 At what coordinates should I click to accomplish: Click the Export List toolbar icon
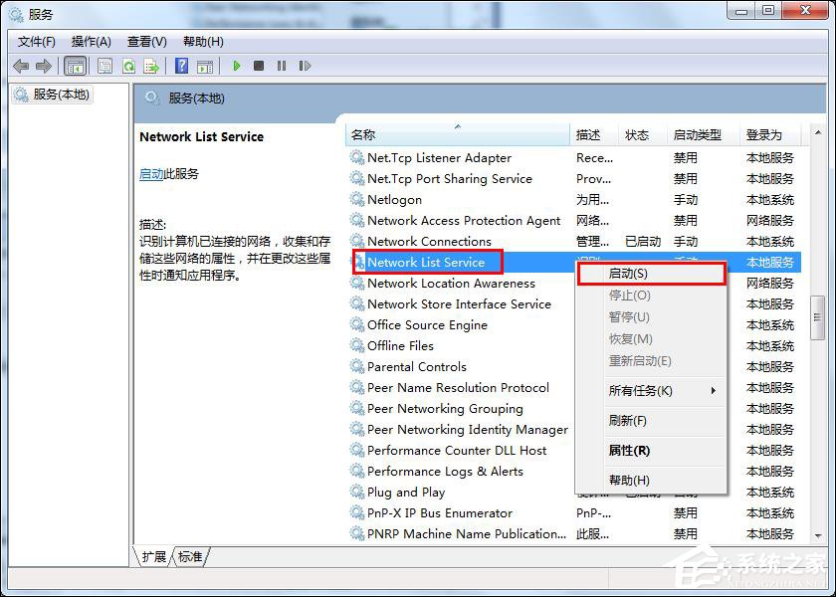[x=151, y=66]
